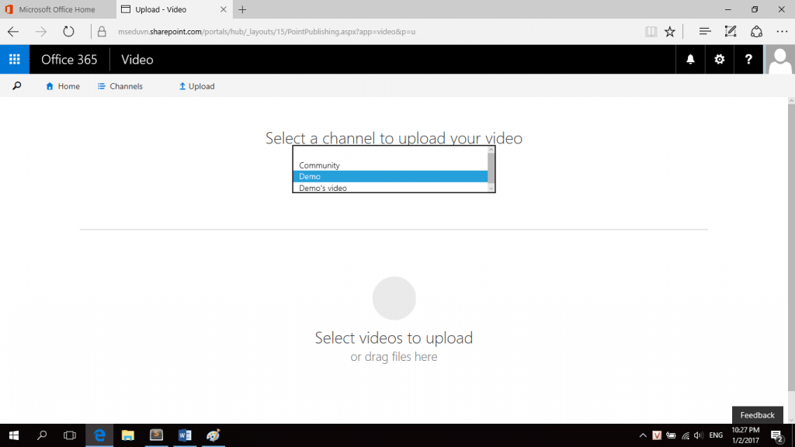Go to Home in video navigation
The width and height of the screenshot is (795, 447).
pos(63,86)
